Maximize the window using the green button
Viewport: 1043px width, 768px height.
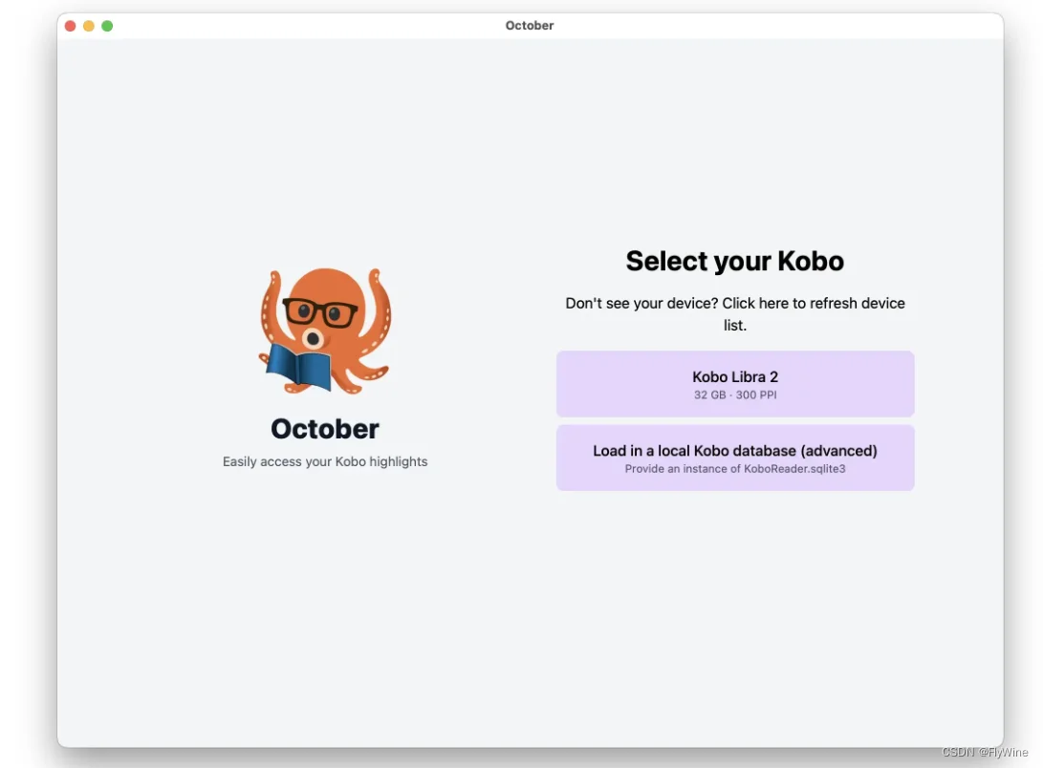tap(107, 26)
